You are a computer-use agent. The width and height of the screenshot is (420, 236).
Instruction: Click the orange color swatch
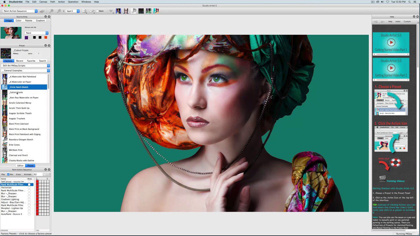coord(46,37)
